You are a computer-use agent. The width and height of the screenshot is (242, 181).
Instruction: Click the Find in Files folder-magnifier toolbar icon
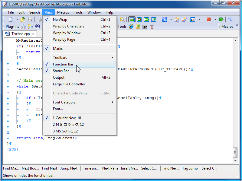122,20
